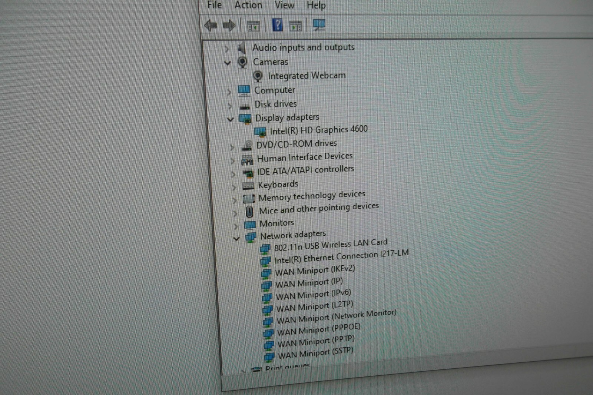Click the Back arrow in the toolbar
The width and height of the screenshot is (593, 395).
pyautogui.click(x=211, y=26)
